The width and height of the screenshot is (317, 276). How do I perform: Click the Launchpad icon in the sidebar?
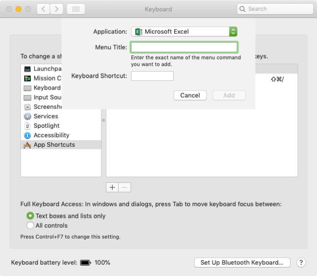(27, 69)
